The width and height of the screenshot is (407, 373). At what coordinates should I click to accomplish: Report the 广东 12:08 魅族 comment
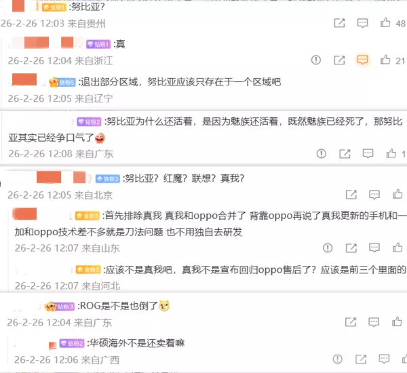(x=322, y=154)
